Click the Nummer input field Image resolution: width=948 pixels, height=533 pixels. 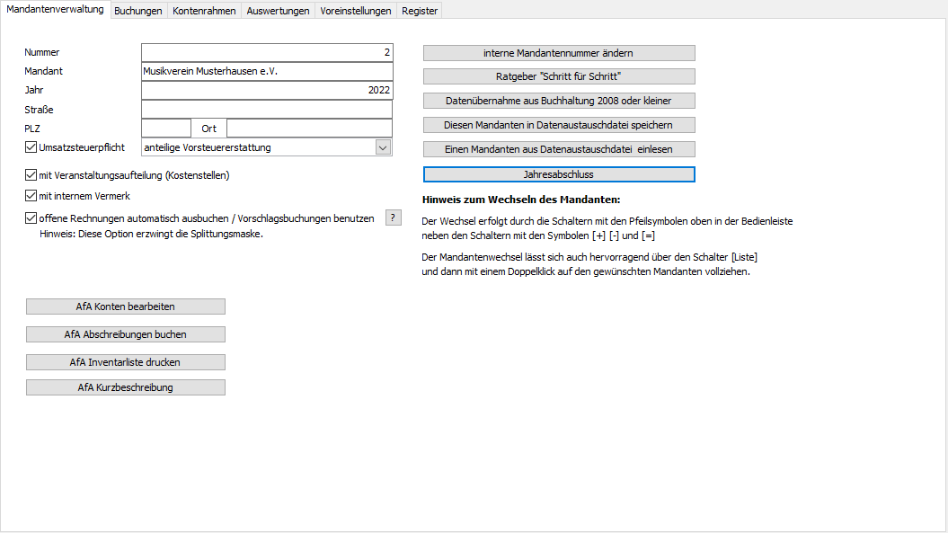coord(267,53)
